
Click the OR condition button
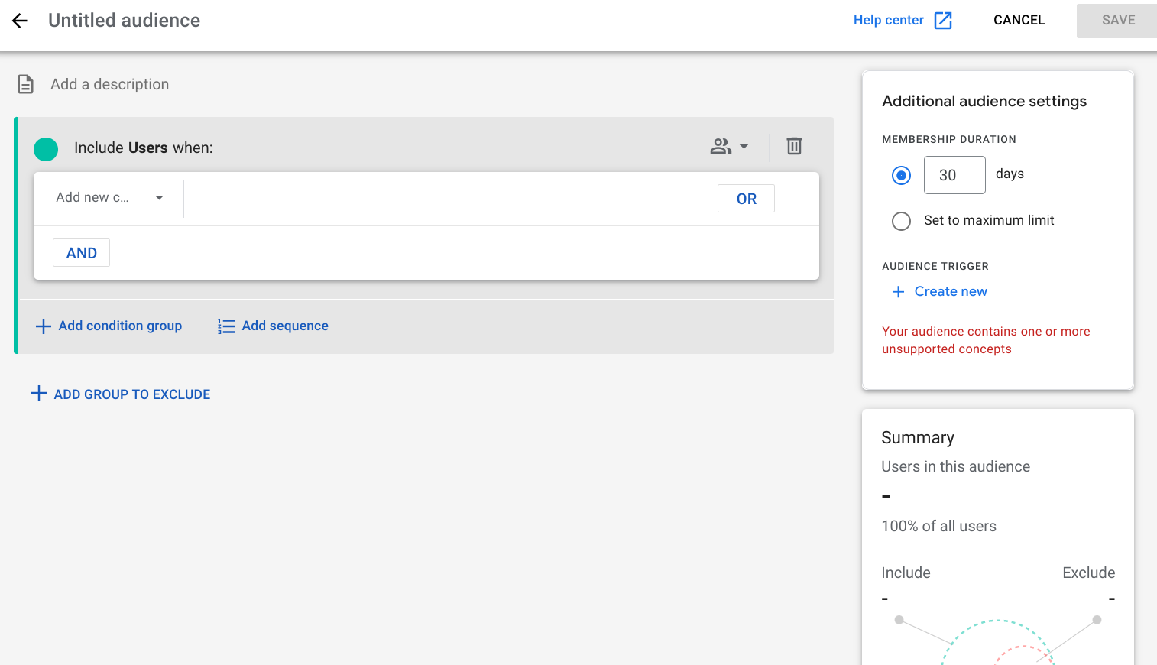coord(747,199)
